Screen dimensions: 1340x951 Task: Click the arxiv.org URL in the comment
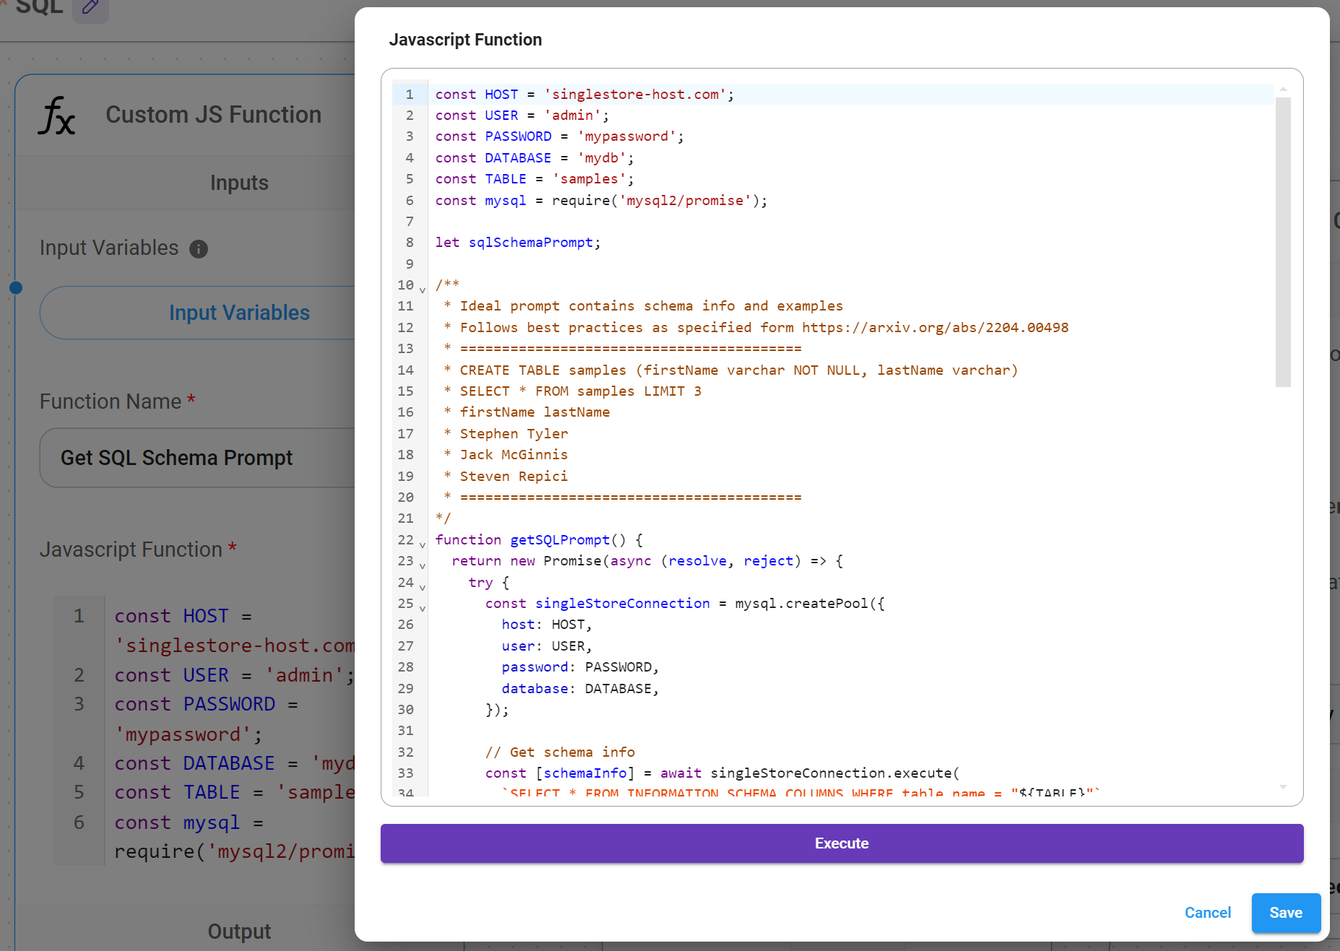pyautogui.click(x=935, y=328)
